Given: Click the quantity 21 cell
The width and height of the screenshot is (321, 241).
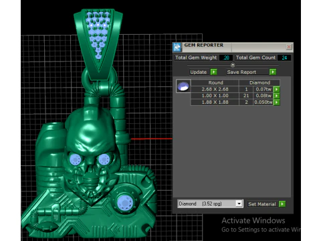Looking at the screenshot, I should tap(246, 96).
